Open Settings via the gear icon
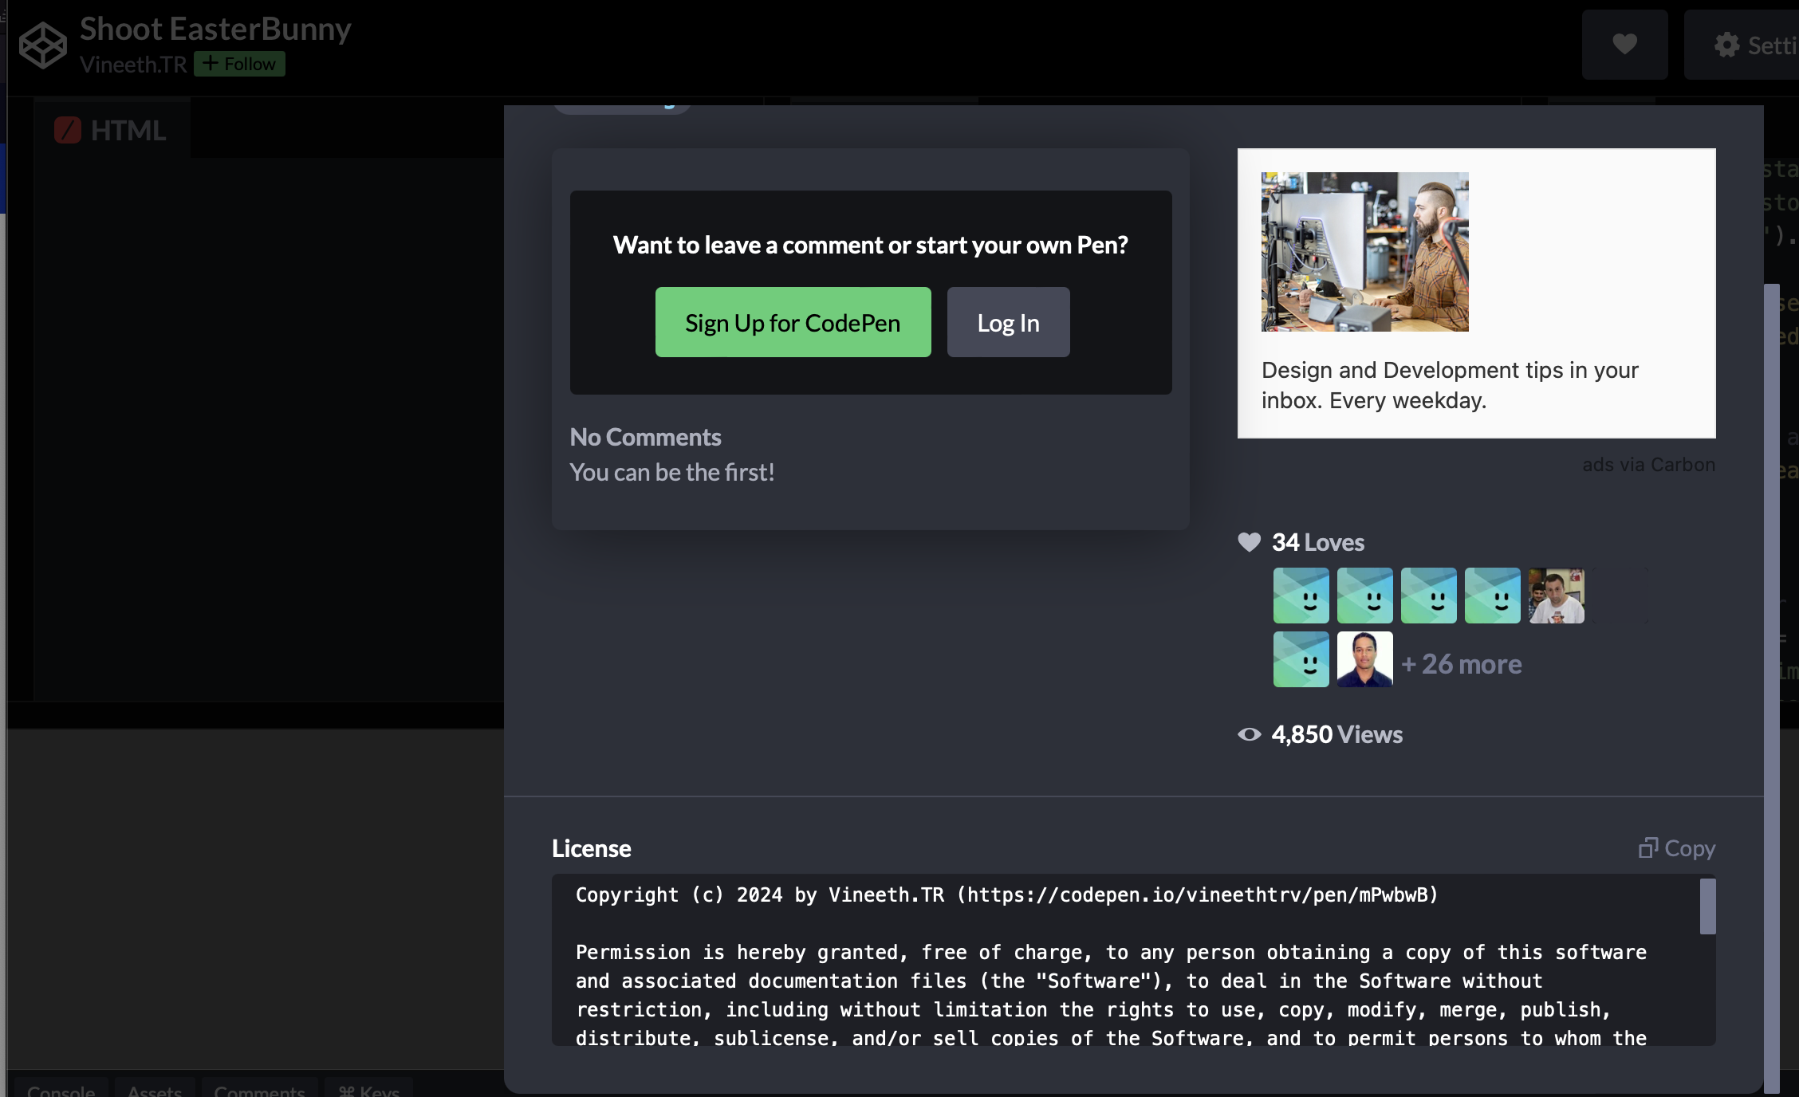This screenshot has width=1799, height=1097. point(1726,45)
